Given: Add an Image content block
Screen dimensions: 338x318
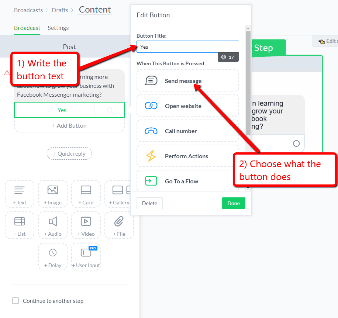Looking at the screenshot, I should pos(53,194).
